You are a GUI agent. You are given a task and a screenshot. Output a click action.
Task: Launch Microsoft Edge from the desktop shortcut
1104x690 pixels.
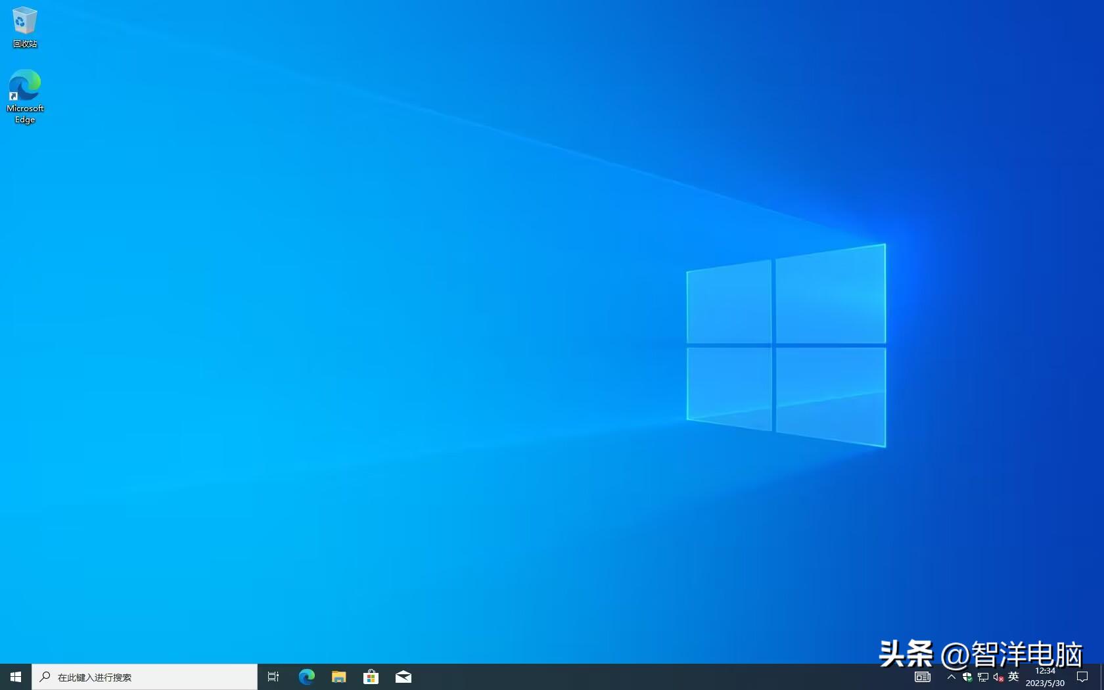(x=24, y=87)
